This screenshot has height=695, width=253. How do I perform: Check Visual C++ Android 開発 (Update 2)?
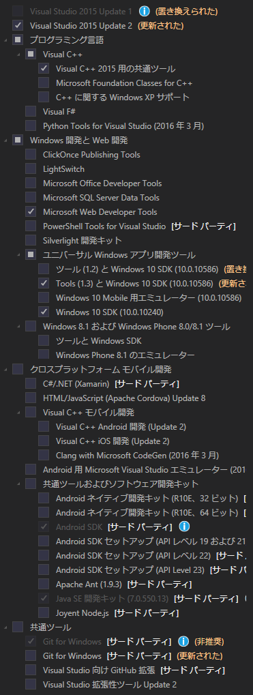44,426
